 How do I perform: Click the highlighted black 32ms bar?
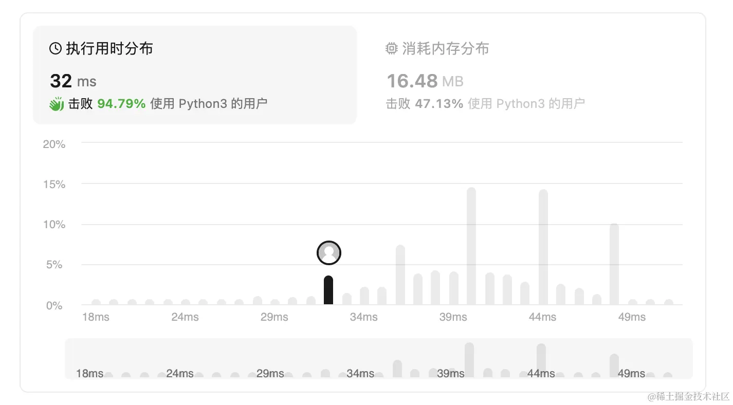(x=328, y=290)
